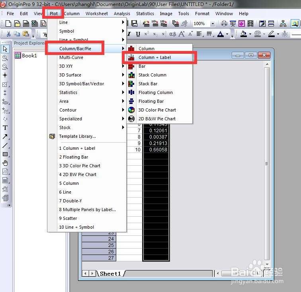Image resolution: width=301 pixels, height=292 pixels.
Task: Open Template Library dialog
Action: (x=87, y=136)
